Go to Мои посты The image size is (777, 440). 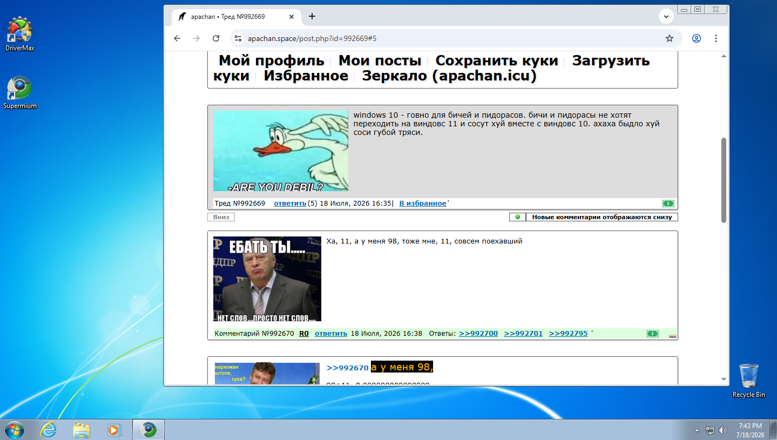[x=380, y=60]
